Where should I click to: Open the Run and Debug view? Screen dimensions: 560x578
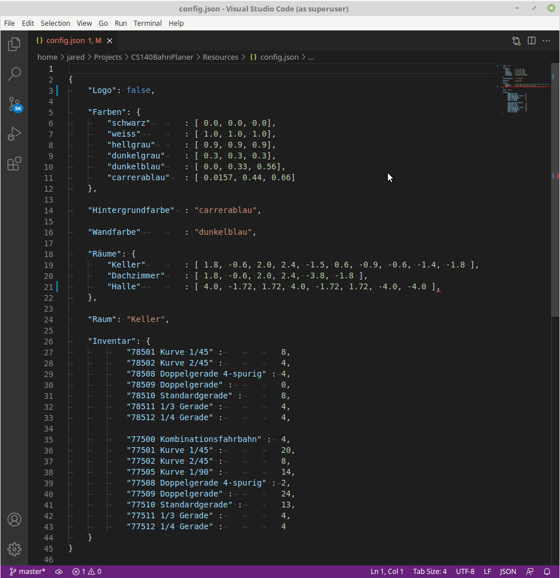(14, 134)
